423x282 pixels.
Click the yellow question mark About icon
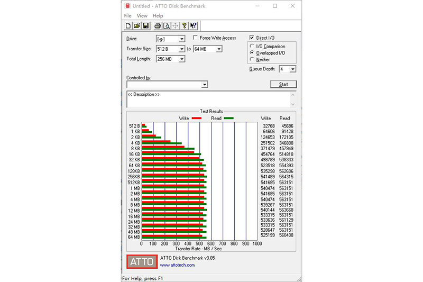(x=184, y=25)
